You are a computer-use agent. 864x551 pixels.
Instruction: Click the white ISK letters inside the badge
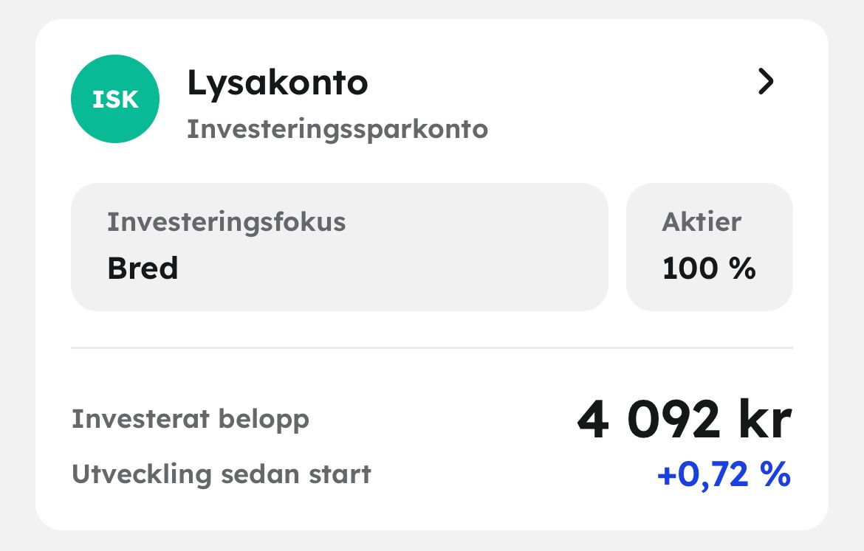click(x=114, y=100)
